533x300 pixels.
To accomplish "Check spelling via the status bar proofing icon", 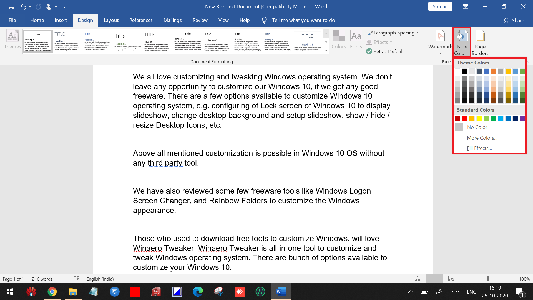I will coord(77,279).
